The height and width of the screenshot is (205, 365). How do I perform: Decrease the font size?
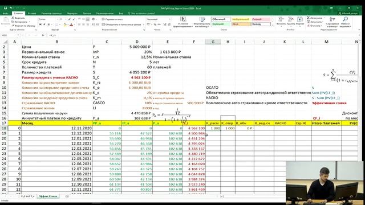coord(74,19)
